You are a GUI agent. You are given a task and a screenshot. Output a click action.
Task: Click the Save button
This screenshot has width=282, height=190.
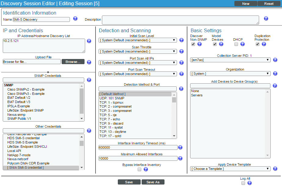pyautogui.click(x=129, y=182)
